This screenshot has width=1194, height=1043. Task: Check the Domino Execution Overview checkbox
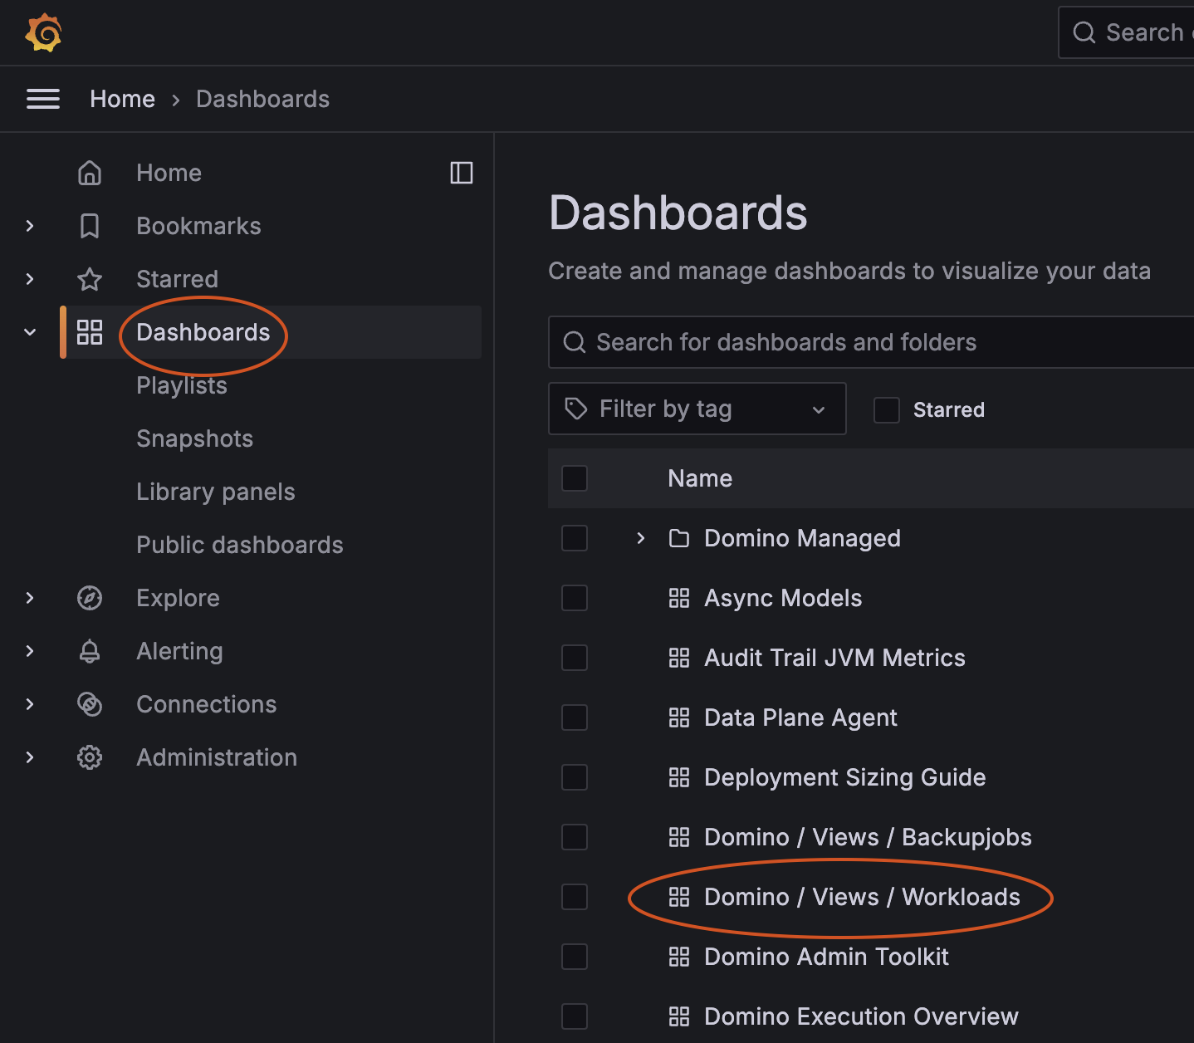pyautogui.click(x=575, y=1016)
